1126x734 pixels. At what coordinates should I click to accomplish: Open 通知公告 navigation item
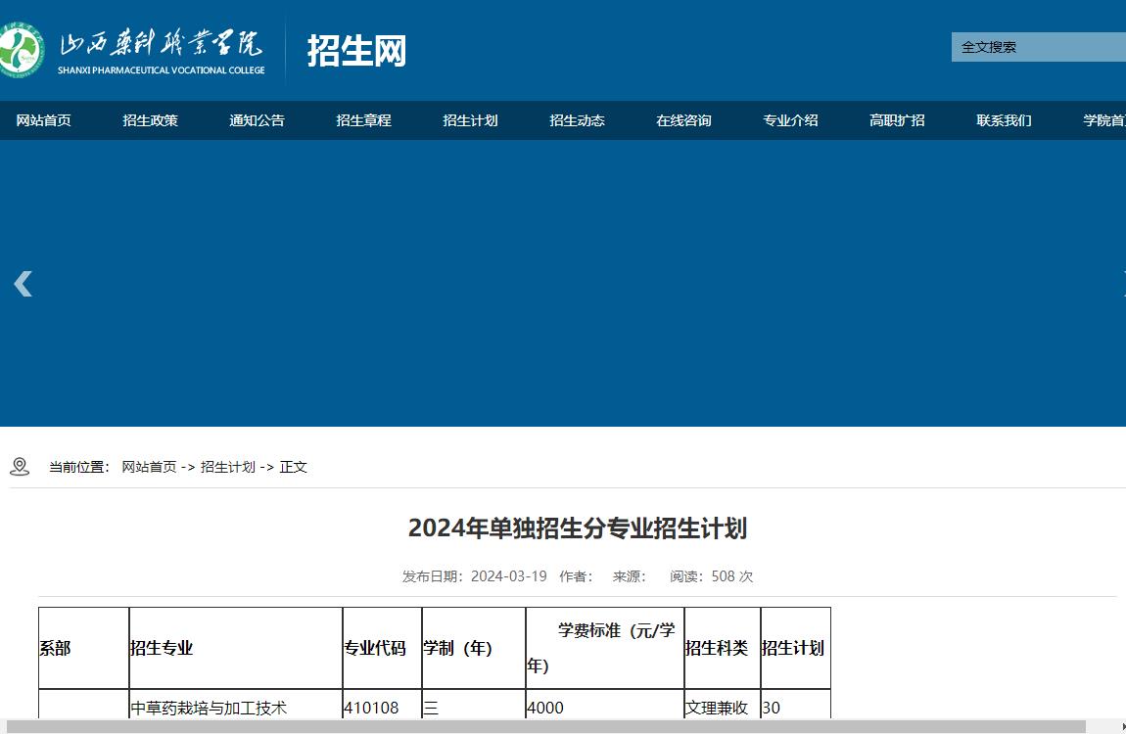point(258,120)
